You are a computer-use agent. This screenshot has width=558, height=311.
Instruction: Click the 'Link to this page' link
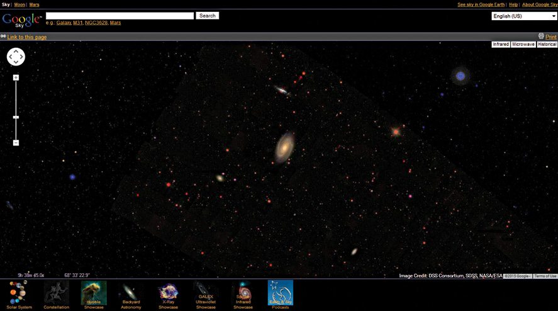click(26, 37)
